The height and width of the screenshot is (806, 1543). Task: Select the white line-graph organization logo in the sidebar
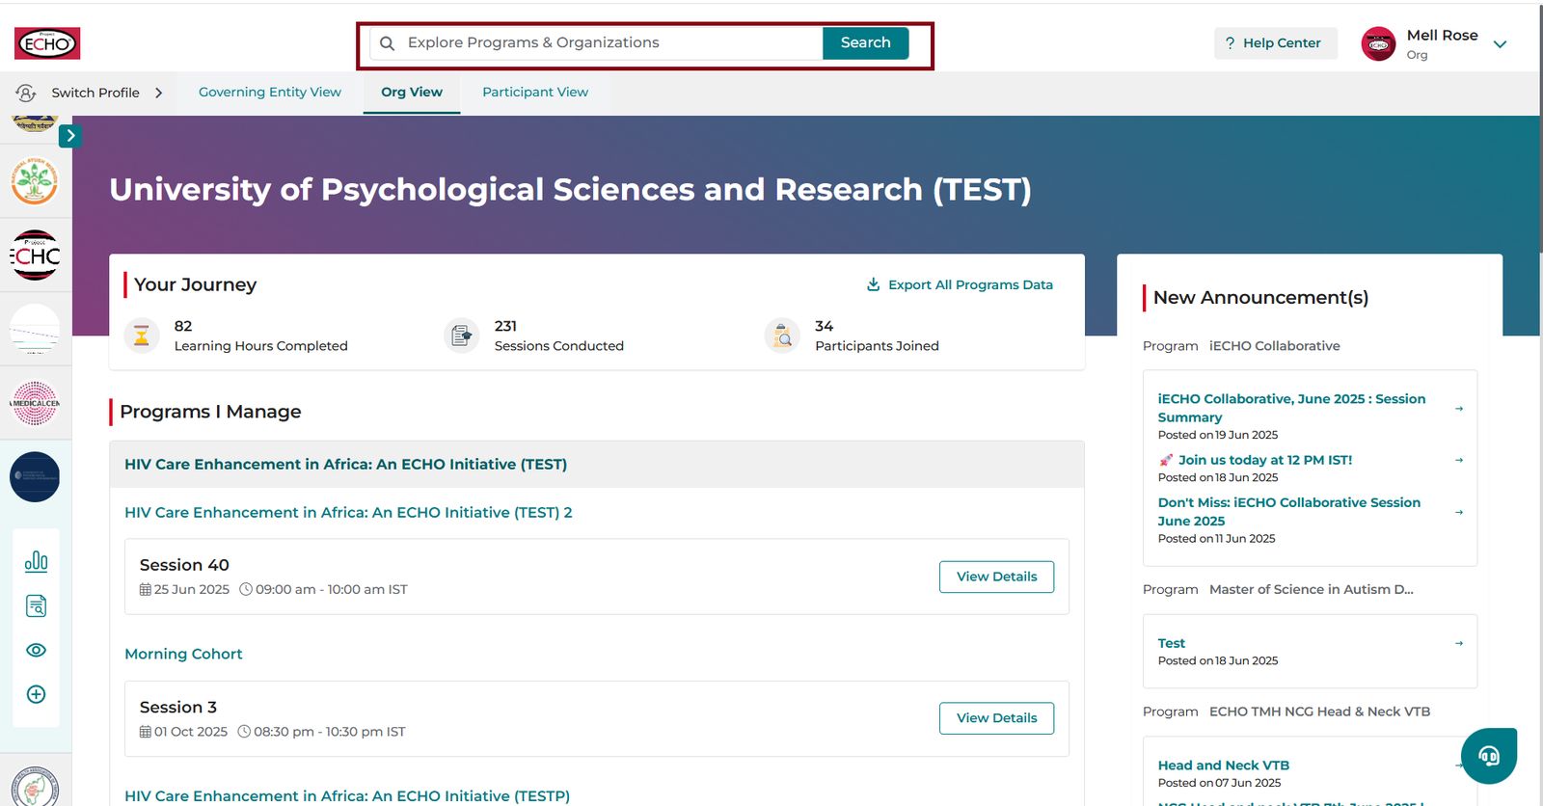(x=35, y=330)
